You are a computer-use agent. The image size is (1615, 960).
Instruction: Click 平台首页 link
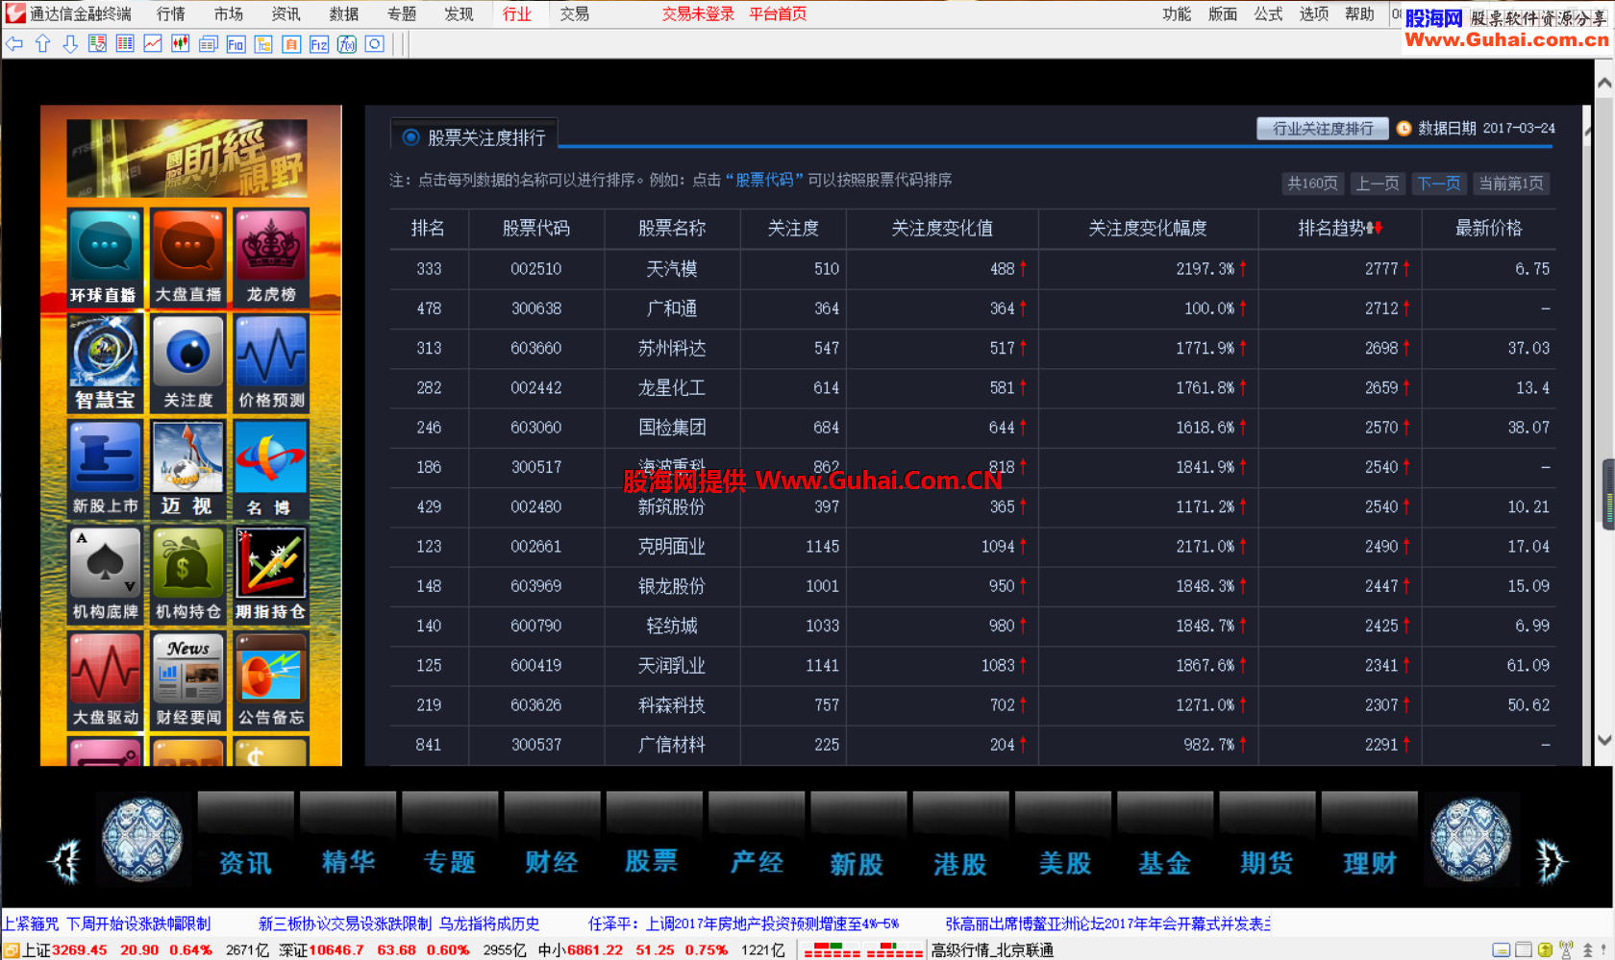(x=778, y=13)
